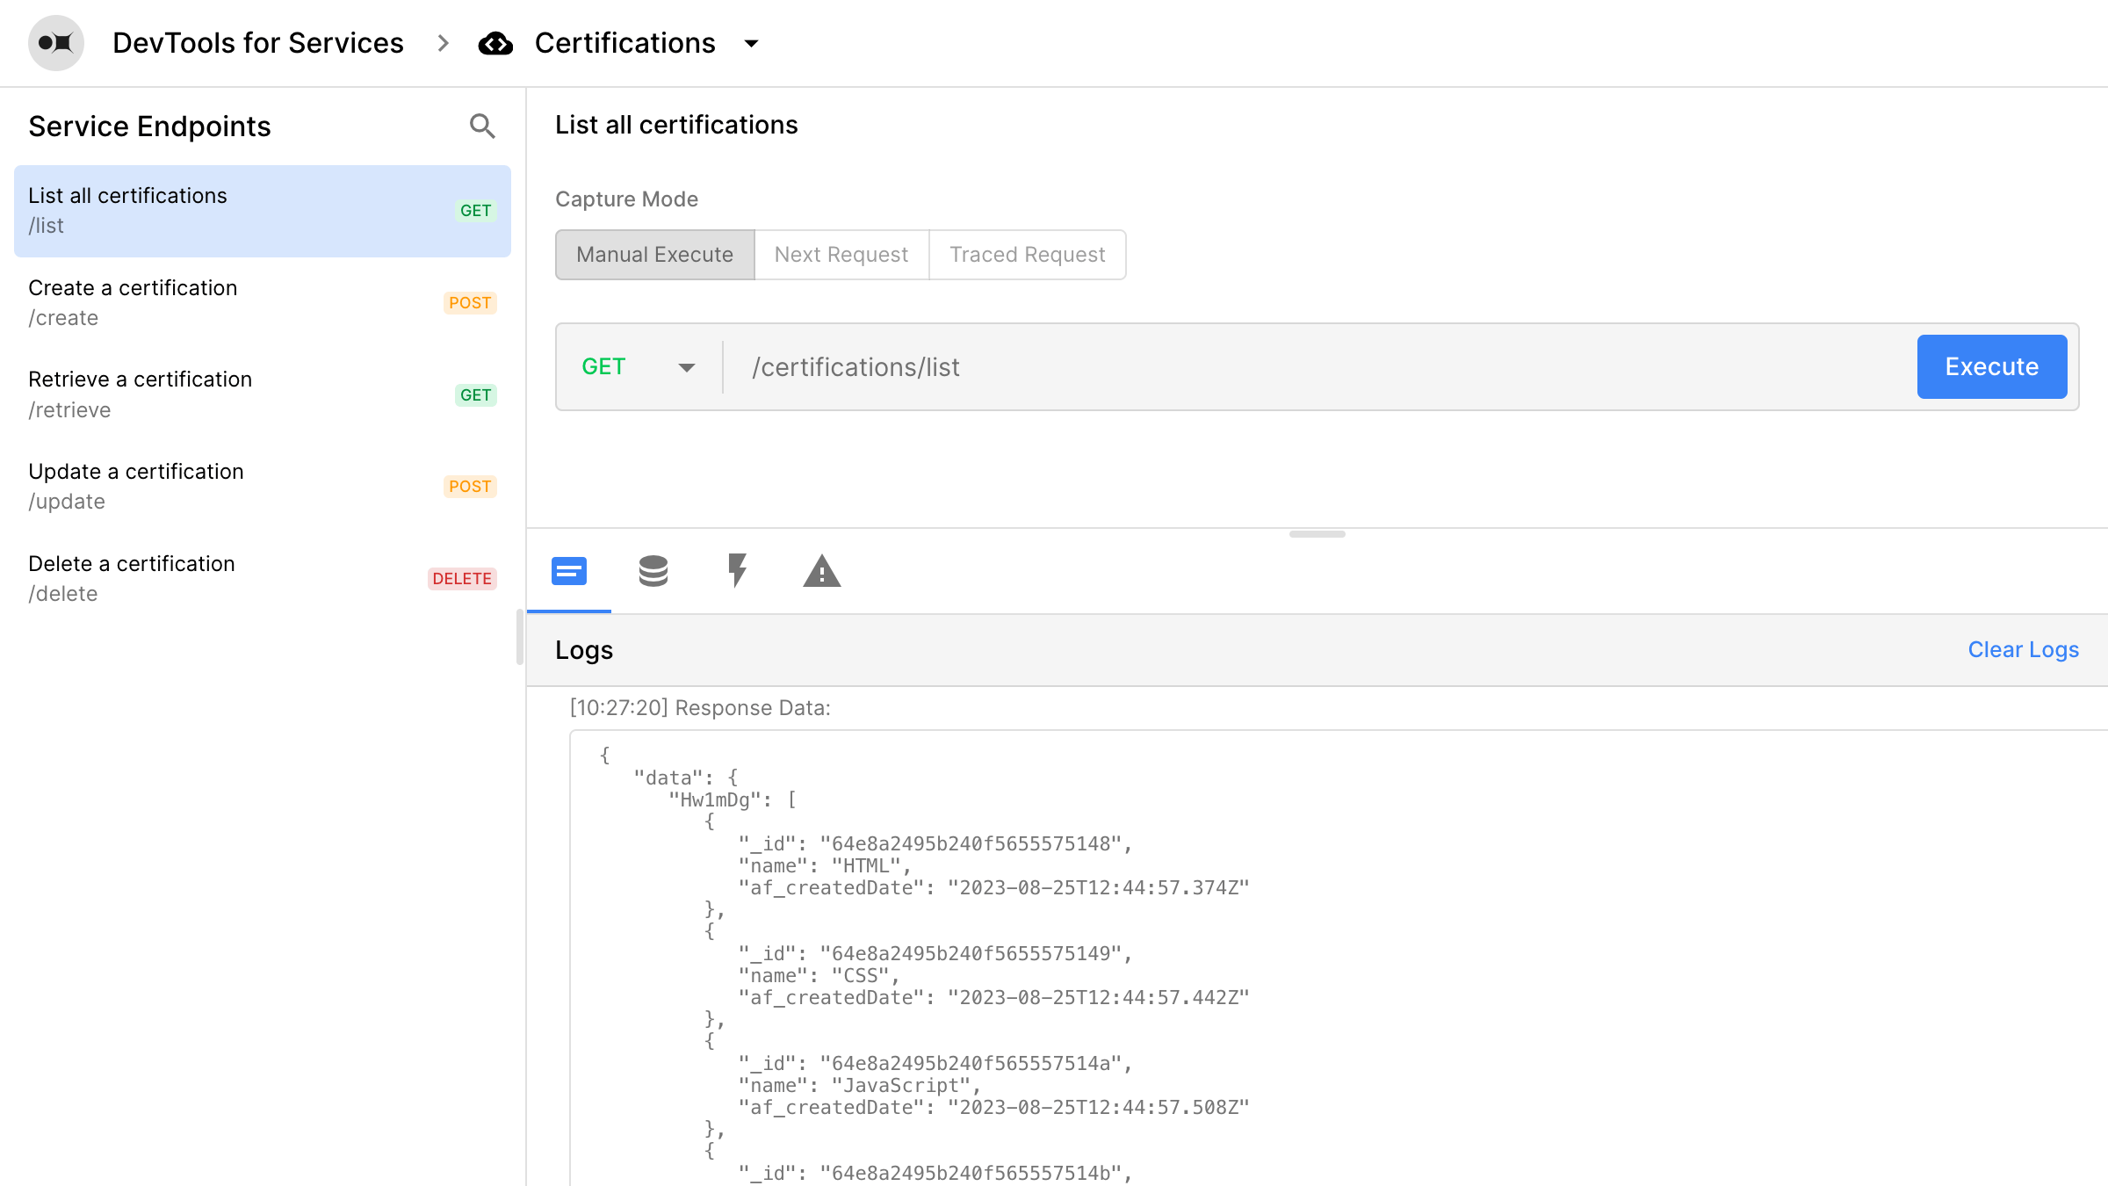The image size is (2108, 1186).
Task: Click the DELETE method badge
Action: click(462, 579)
